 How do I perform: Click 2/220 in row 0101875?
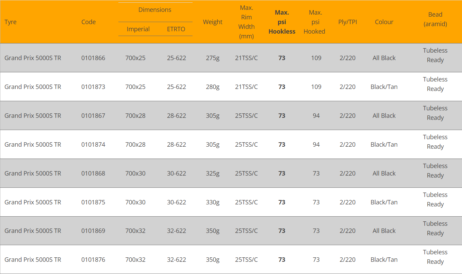[347, 202]
